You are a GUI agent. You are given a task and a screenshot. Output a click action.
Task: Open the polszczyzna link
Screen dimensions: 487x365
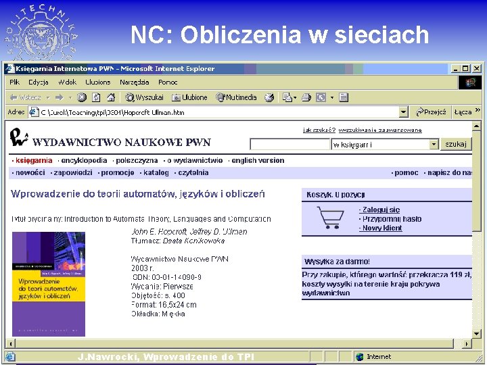pyautogui.click(x=137, y=160)
